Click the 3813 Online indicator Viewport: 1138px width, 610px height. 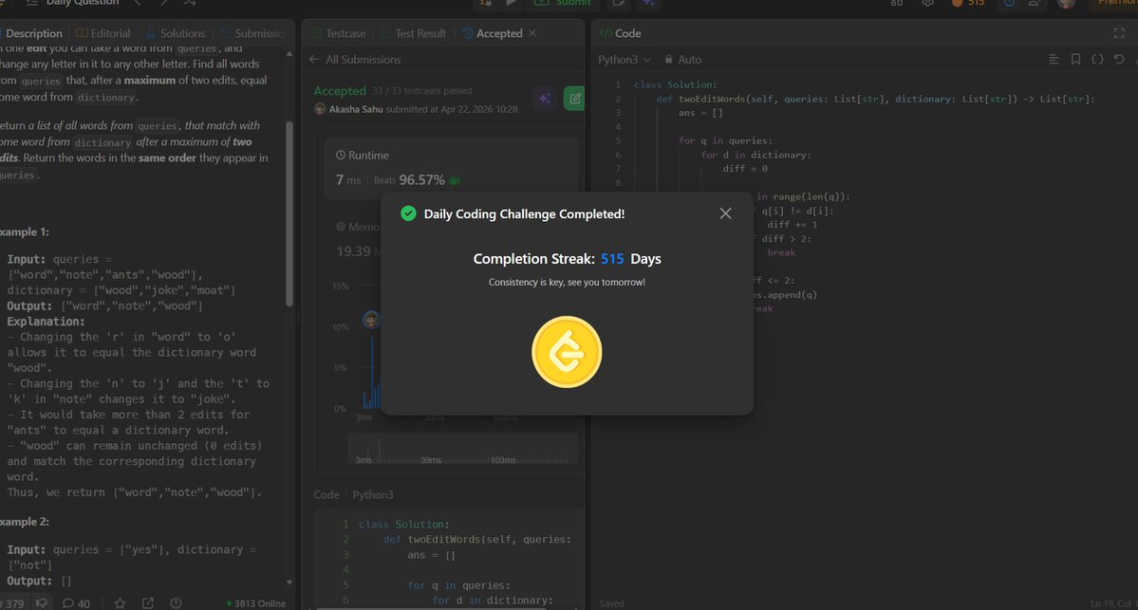[x=256, y=603]
